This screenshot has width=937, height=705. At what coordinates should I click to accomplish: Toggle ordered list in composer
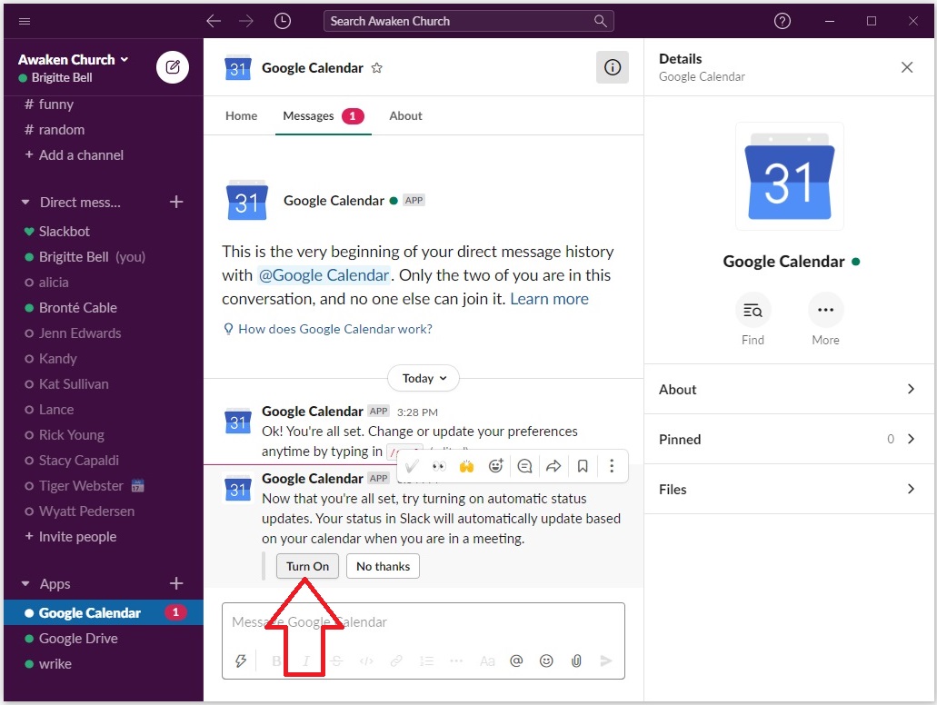(x=426, y=660)
